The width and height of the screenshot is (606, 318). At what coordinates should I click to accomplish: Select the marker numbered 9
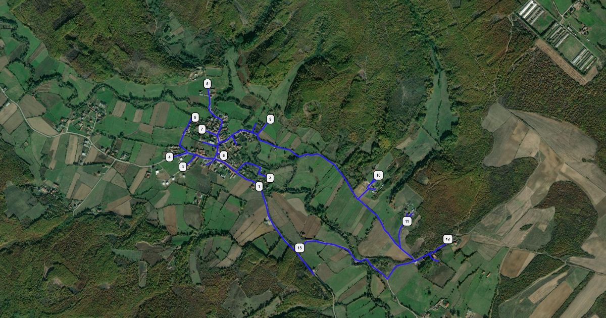tap(270, 119)
